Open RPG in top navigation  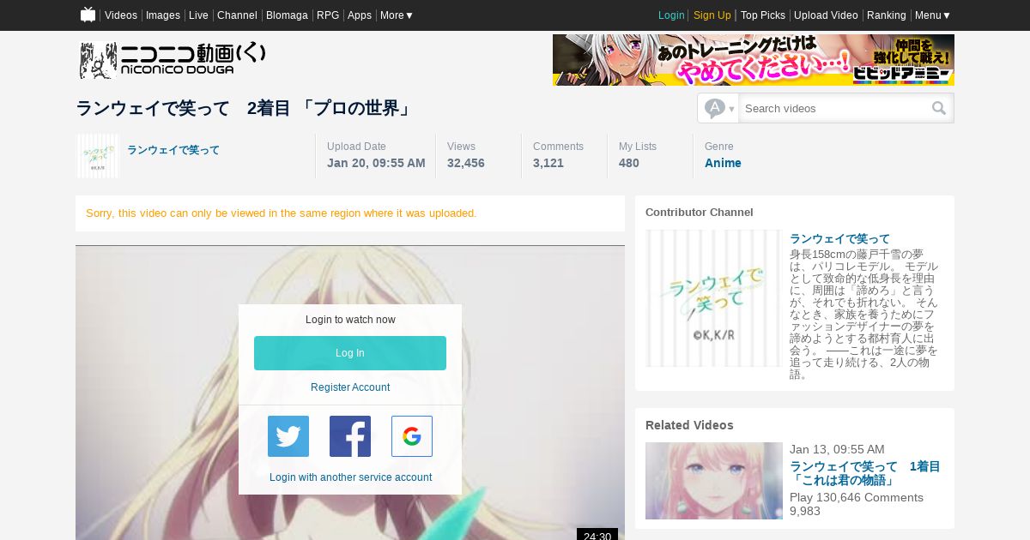point(328,15)
